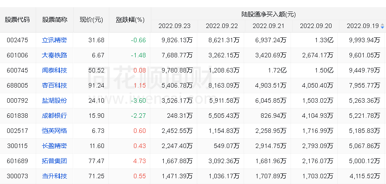Click price cell 24.10
Image resolution: width=386 pixels, height=184 pixels.
point(96,100)
